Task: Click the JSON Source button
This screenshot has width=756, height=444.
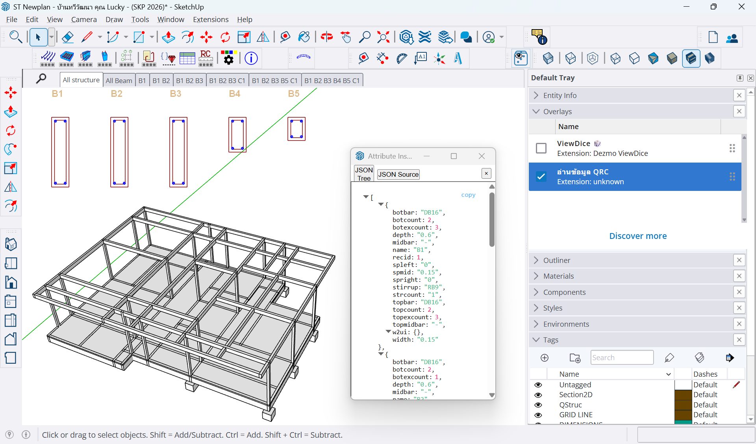Action: tap(398, 174)
